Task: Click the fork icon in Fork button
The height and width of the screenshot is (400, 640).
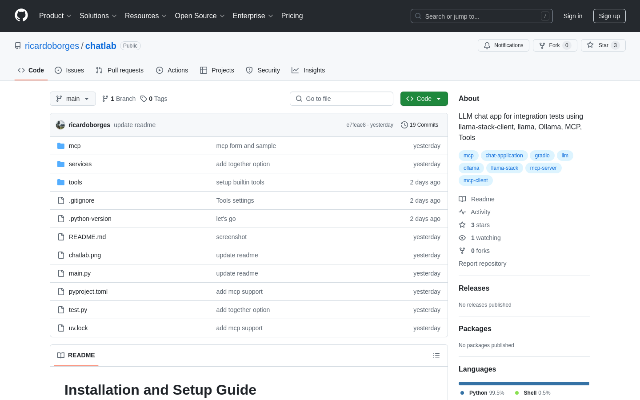Action: pyautogui.click(x=542, y=45)
